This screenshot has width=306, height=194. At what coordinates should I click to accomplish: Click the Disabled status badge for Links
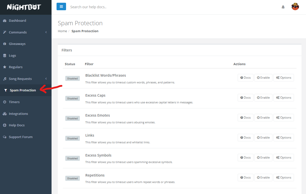point(73,139)
